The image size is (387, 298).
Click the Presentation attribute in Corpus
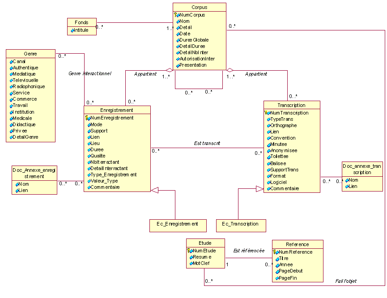191,65
